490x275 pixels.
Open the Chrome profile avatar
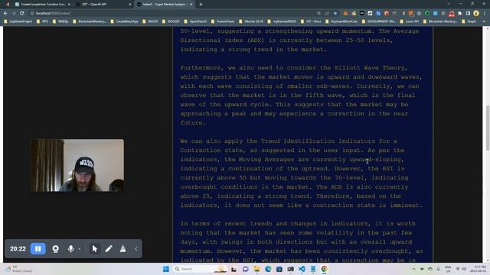click(x=476, y=14)
